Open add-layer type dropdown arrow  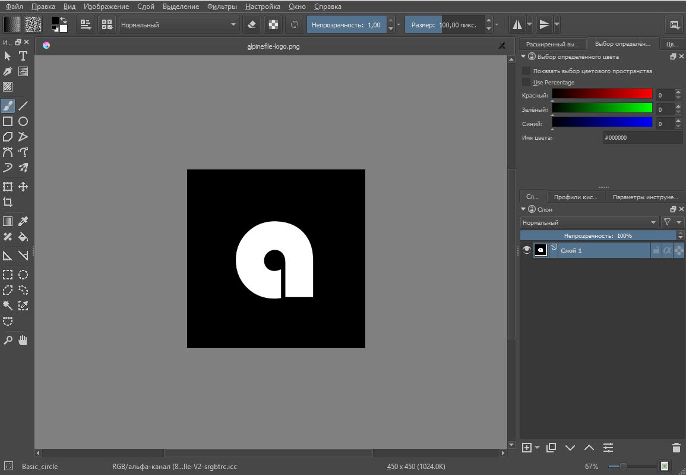pos(538,448)
